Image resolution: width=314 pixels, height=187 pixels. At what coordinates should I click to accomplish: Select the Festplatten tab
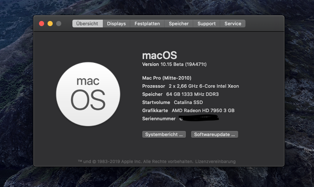pos(147,24)
